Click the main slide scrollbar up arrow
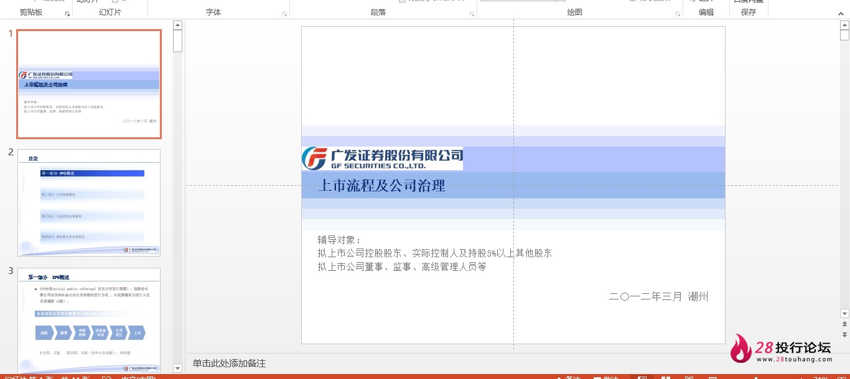Screen dimensions: 850x379 coord(844,25)
